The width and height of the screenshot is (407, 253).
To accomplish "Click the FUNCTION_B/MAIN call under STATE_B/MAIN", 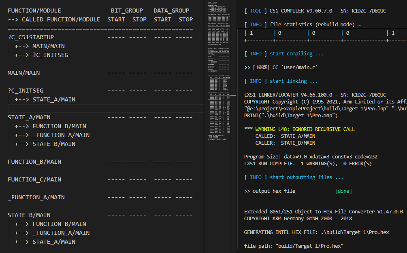I will click(59, 224).
